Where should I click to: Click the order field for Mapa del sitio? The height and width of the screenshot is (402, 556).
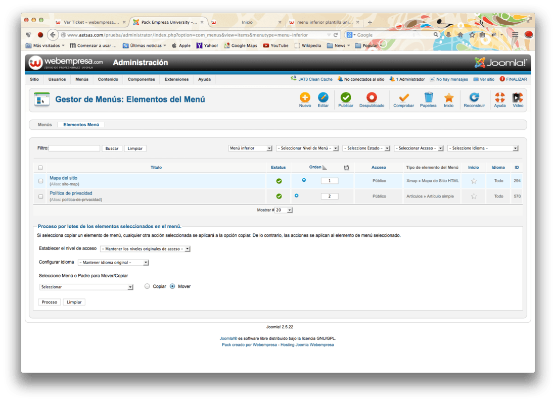click(x=330, y=181)
